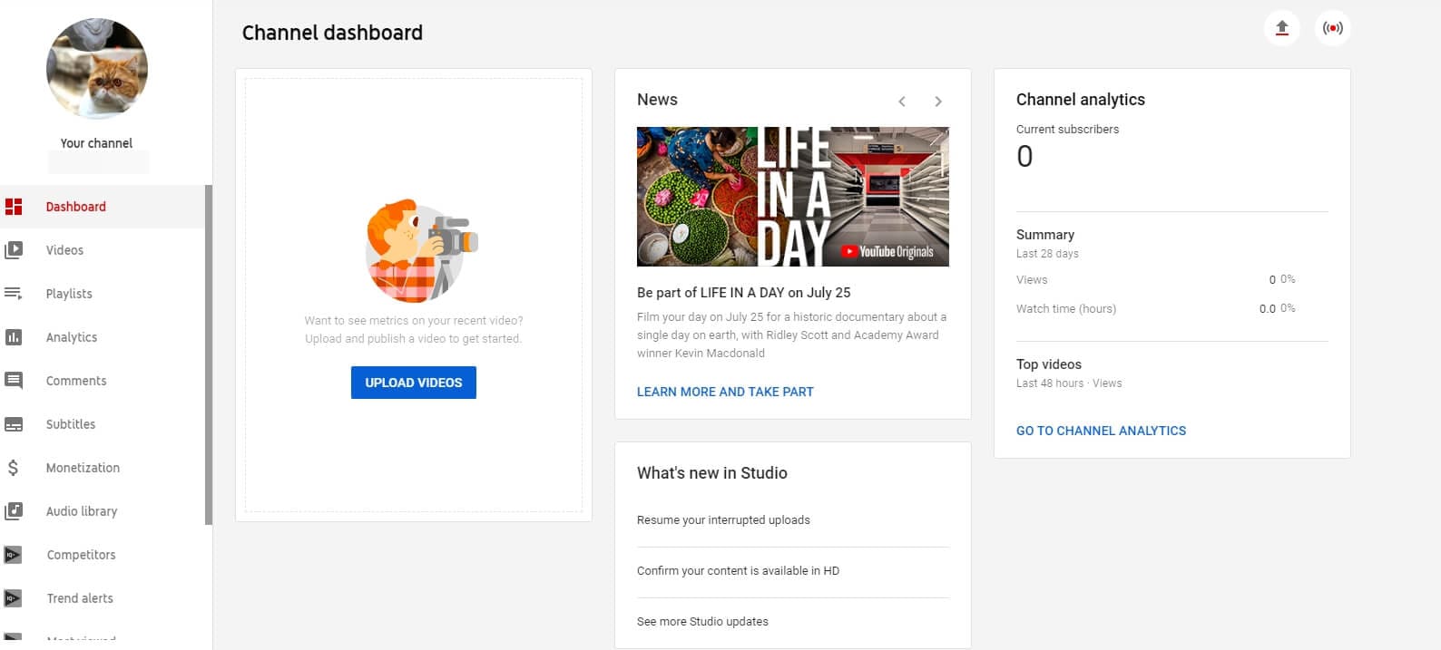Click the Analytics bar chart icon
The image size is (1441, 650).
click(14, 337)
